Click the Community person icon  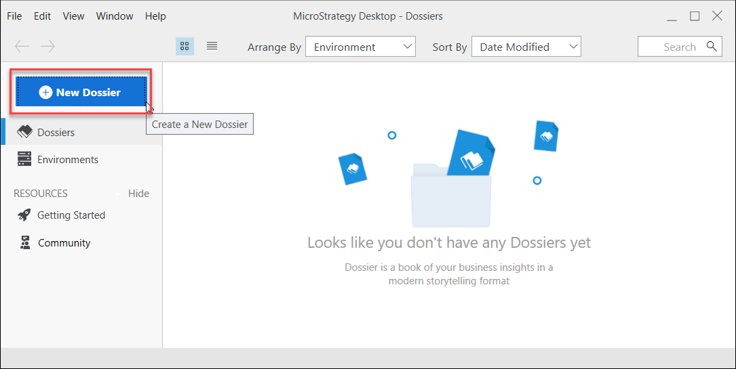[x=25, y=242]
